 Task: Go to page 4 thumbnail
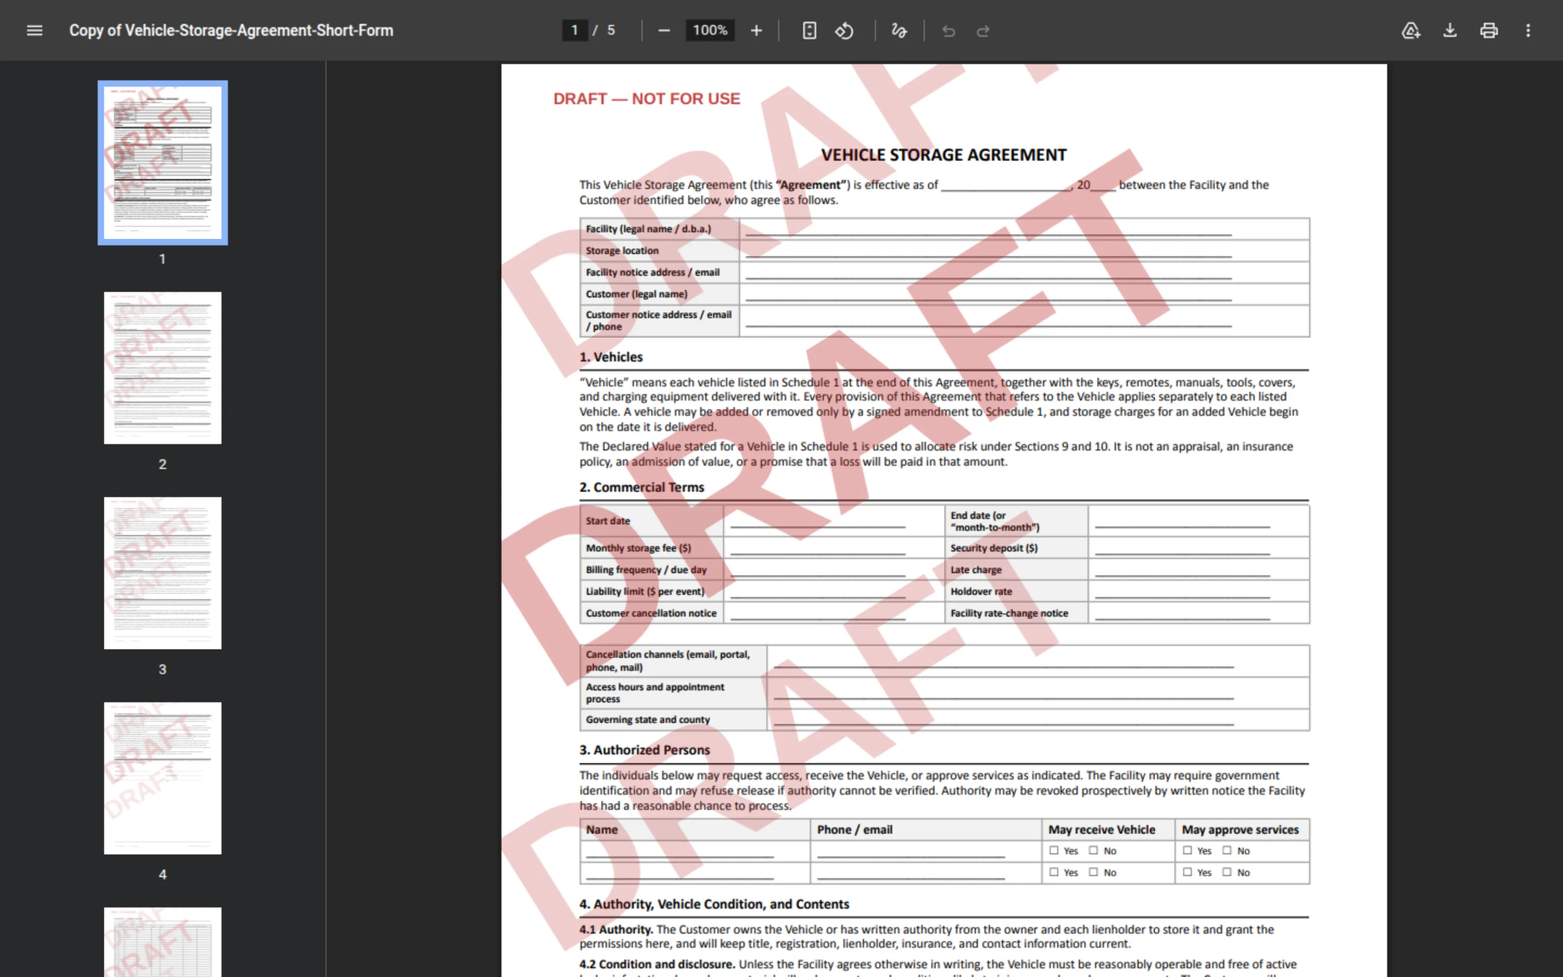[x=163, y=778]
